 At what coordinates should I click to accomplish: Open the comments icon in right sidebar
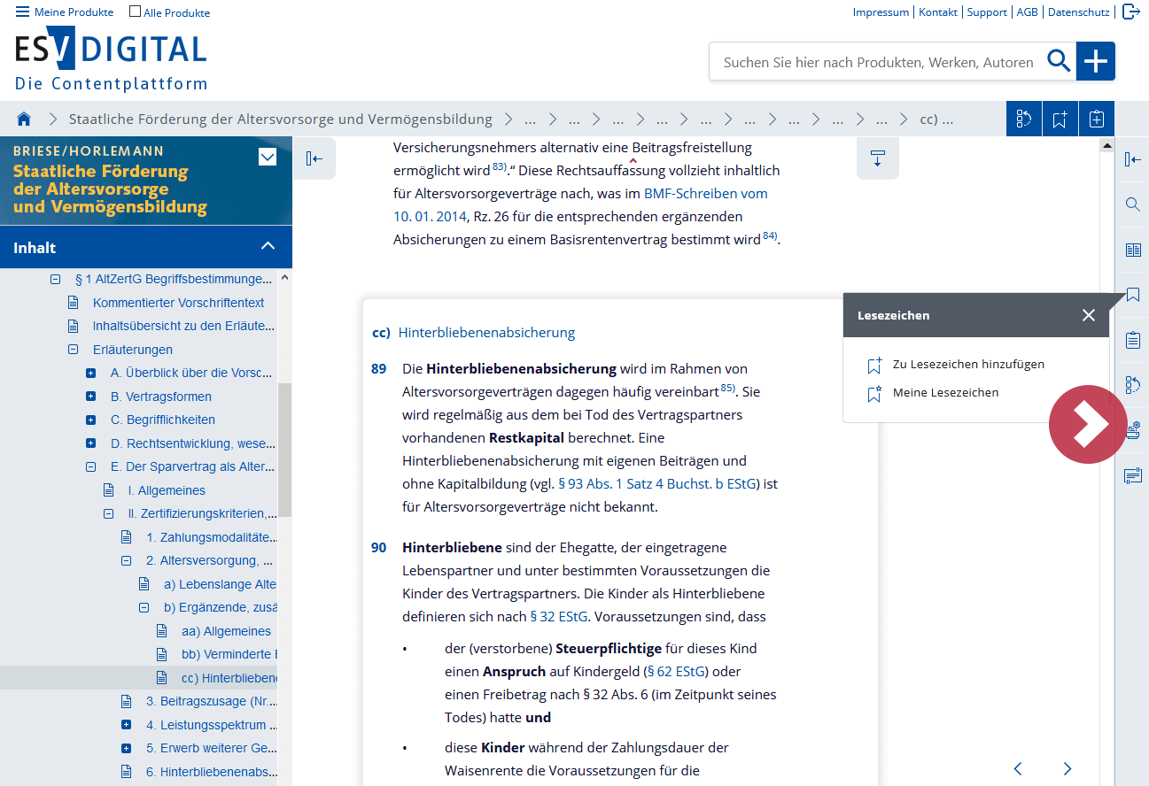1132,476
